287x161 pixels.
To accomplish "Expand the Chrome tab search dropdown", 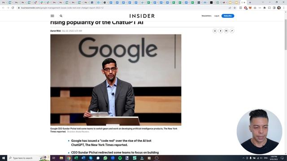I will coord(263,2).
